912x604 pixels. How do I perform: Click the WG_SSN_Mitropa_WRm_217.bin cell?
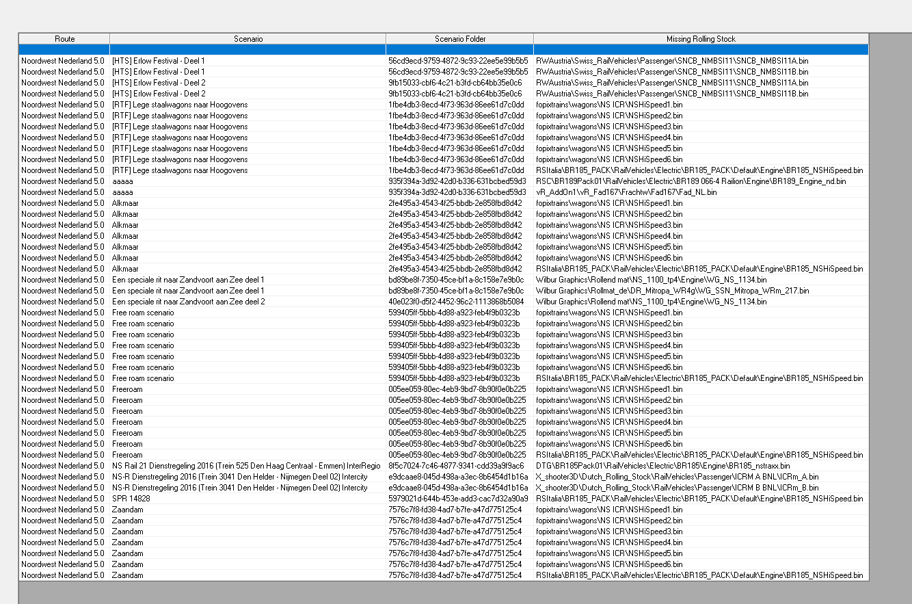point(672,291)
